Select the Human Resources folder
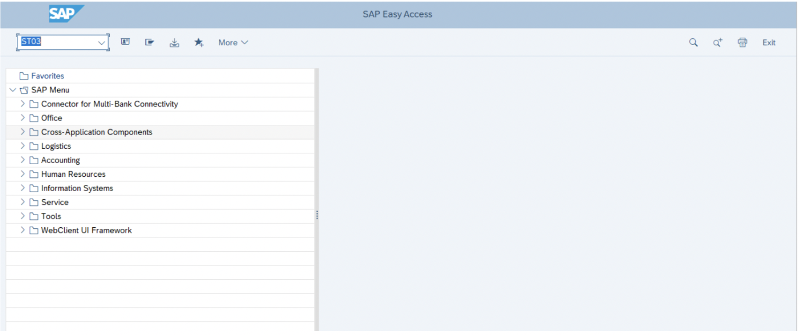This screenshot has height=335, width=799. click(x=73, y=174)
